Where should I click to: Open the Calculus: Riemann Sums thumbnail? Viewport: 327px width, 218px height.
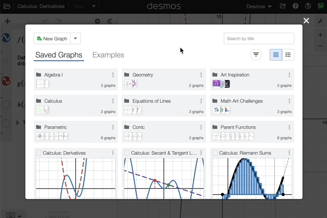(252, 178)
